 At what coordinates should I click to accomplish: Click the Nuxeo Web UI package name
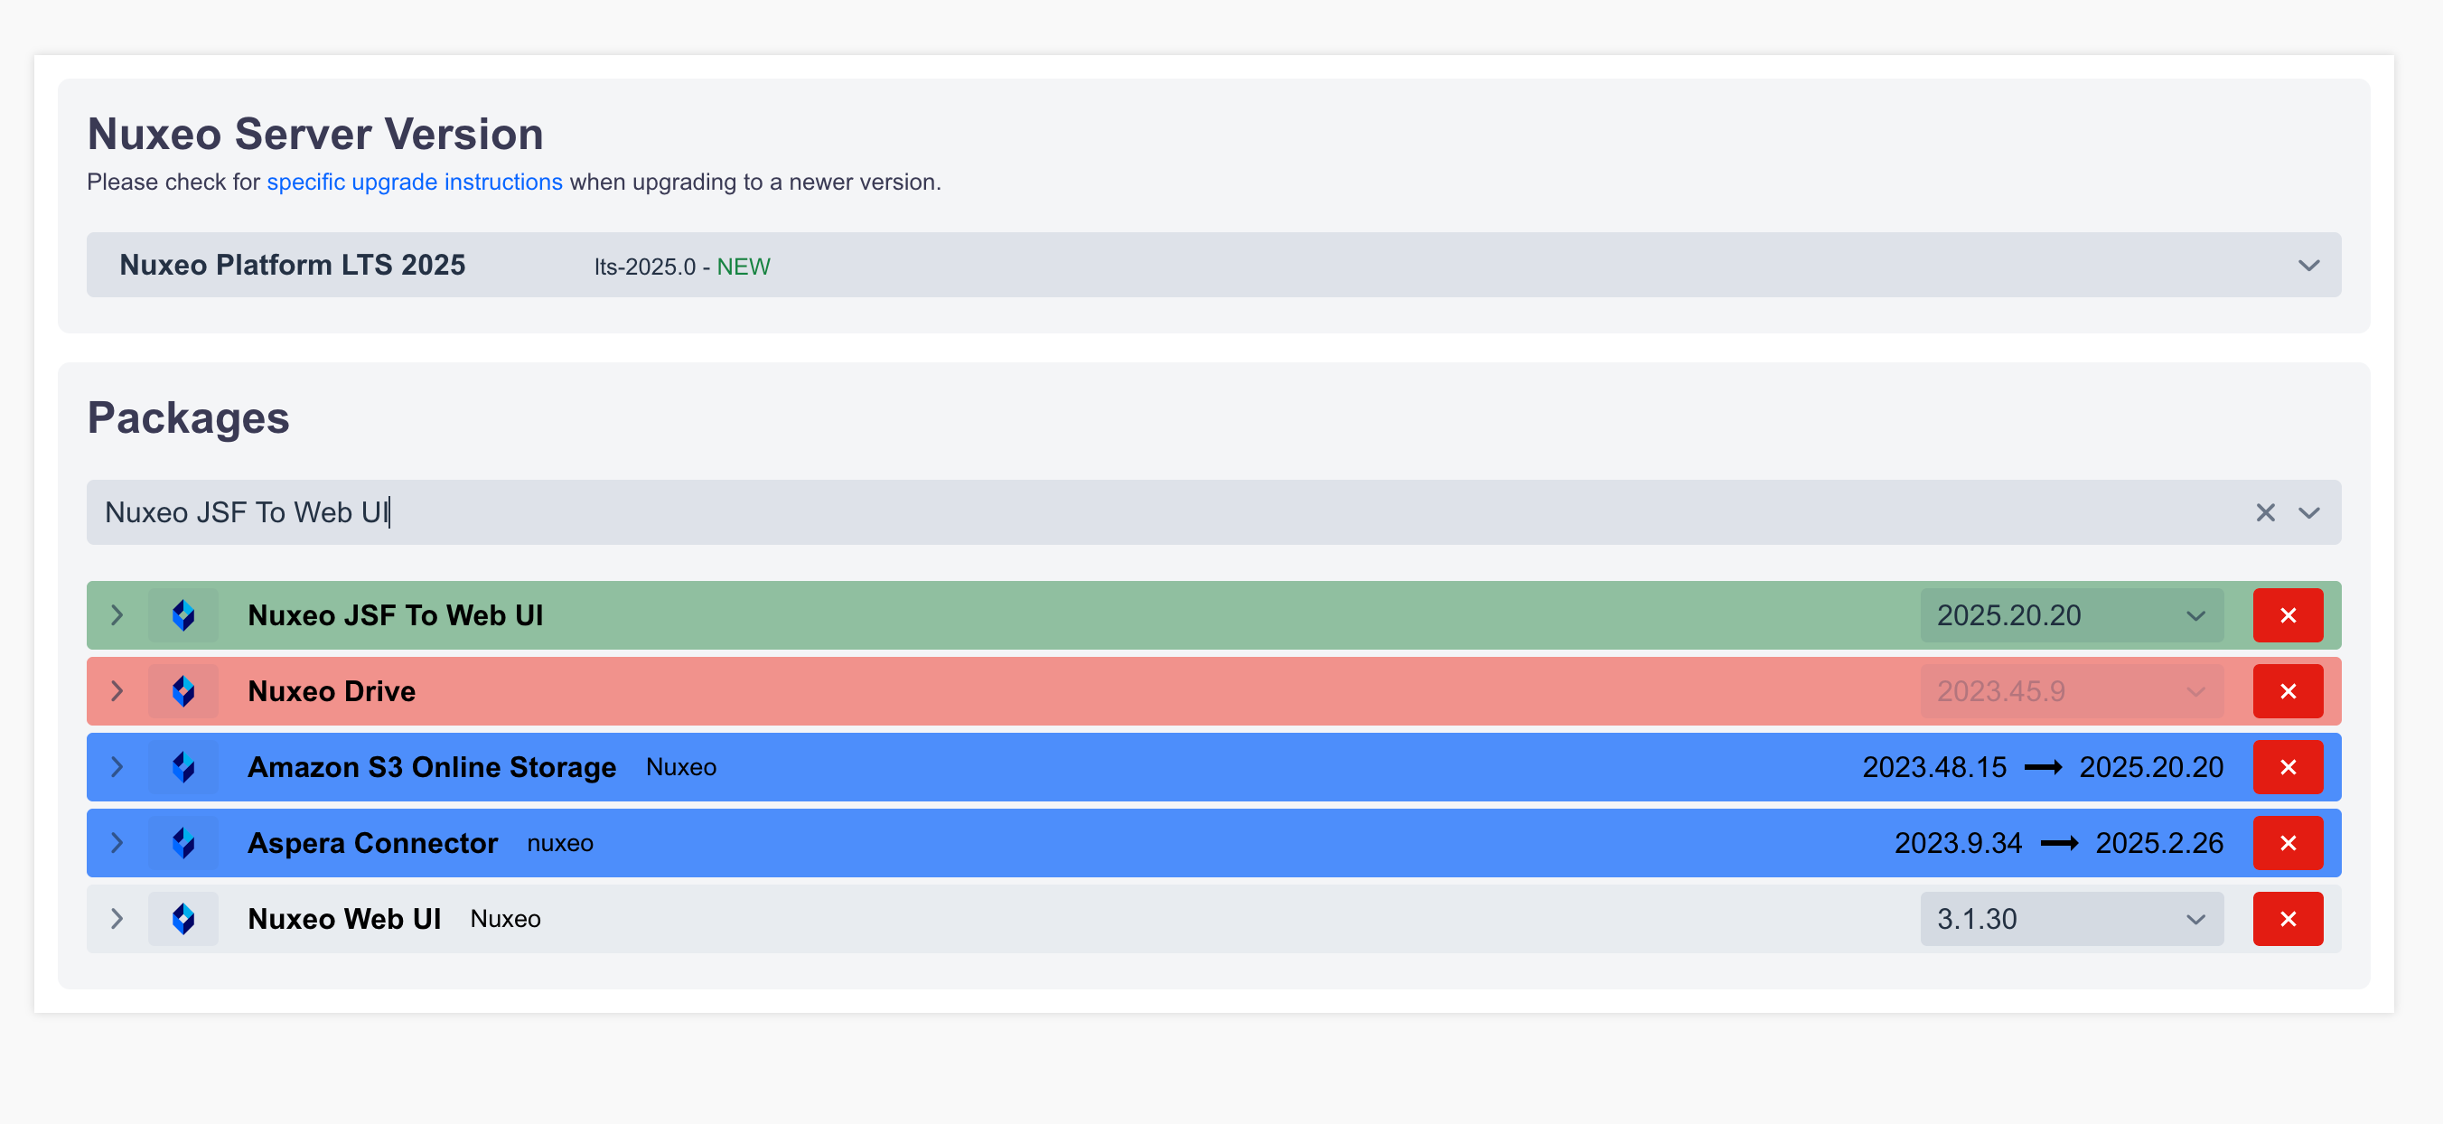pyautogui.click(x=344, y=919)
